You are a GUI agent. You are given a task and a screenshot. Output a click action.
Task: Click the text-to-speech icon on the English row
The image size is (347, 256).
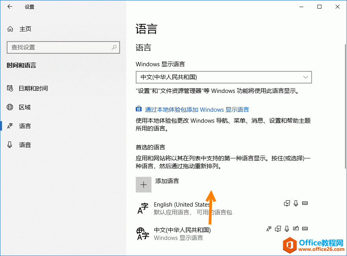287,203
